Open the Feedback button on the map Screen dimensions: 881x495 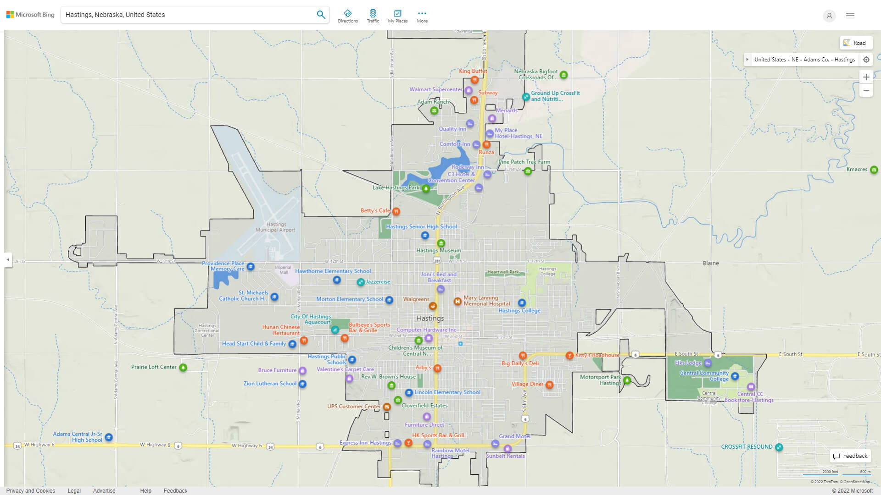click(x=850, y=456)
